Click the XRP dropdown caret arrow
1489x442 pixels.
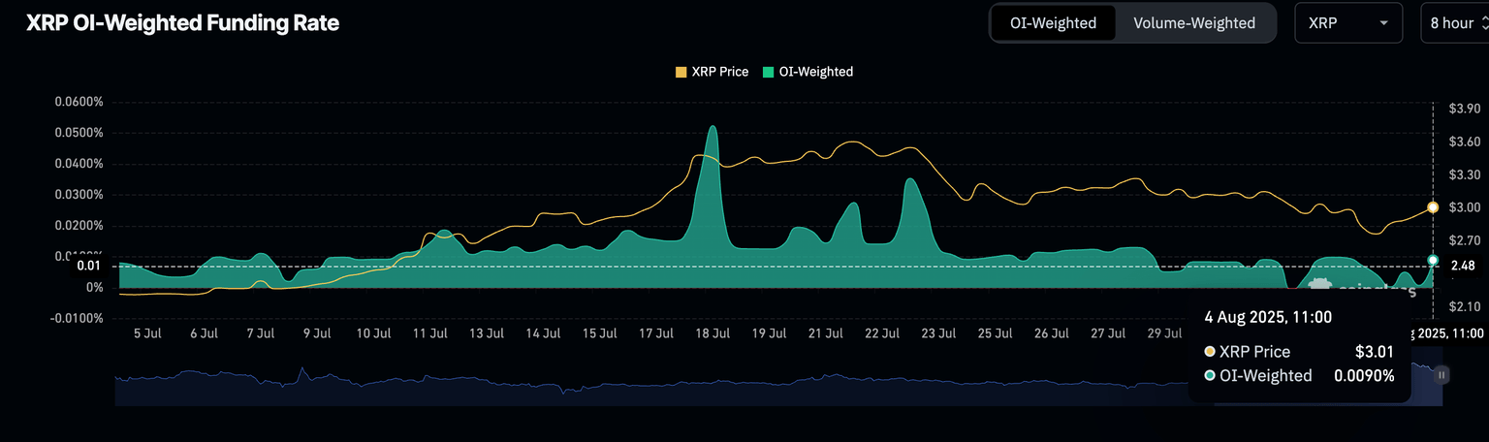(x=1383, y=23)
